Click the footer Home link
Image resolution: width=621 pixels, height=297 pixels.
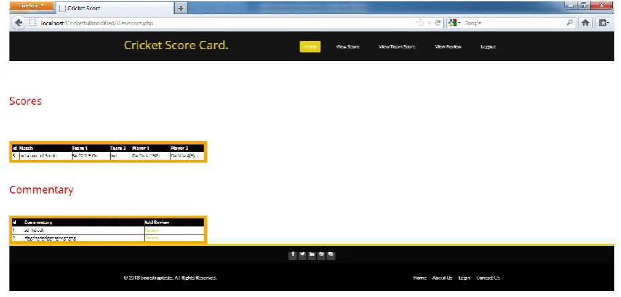pyautogui.click(x=420, y=278)
